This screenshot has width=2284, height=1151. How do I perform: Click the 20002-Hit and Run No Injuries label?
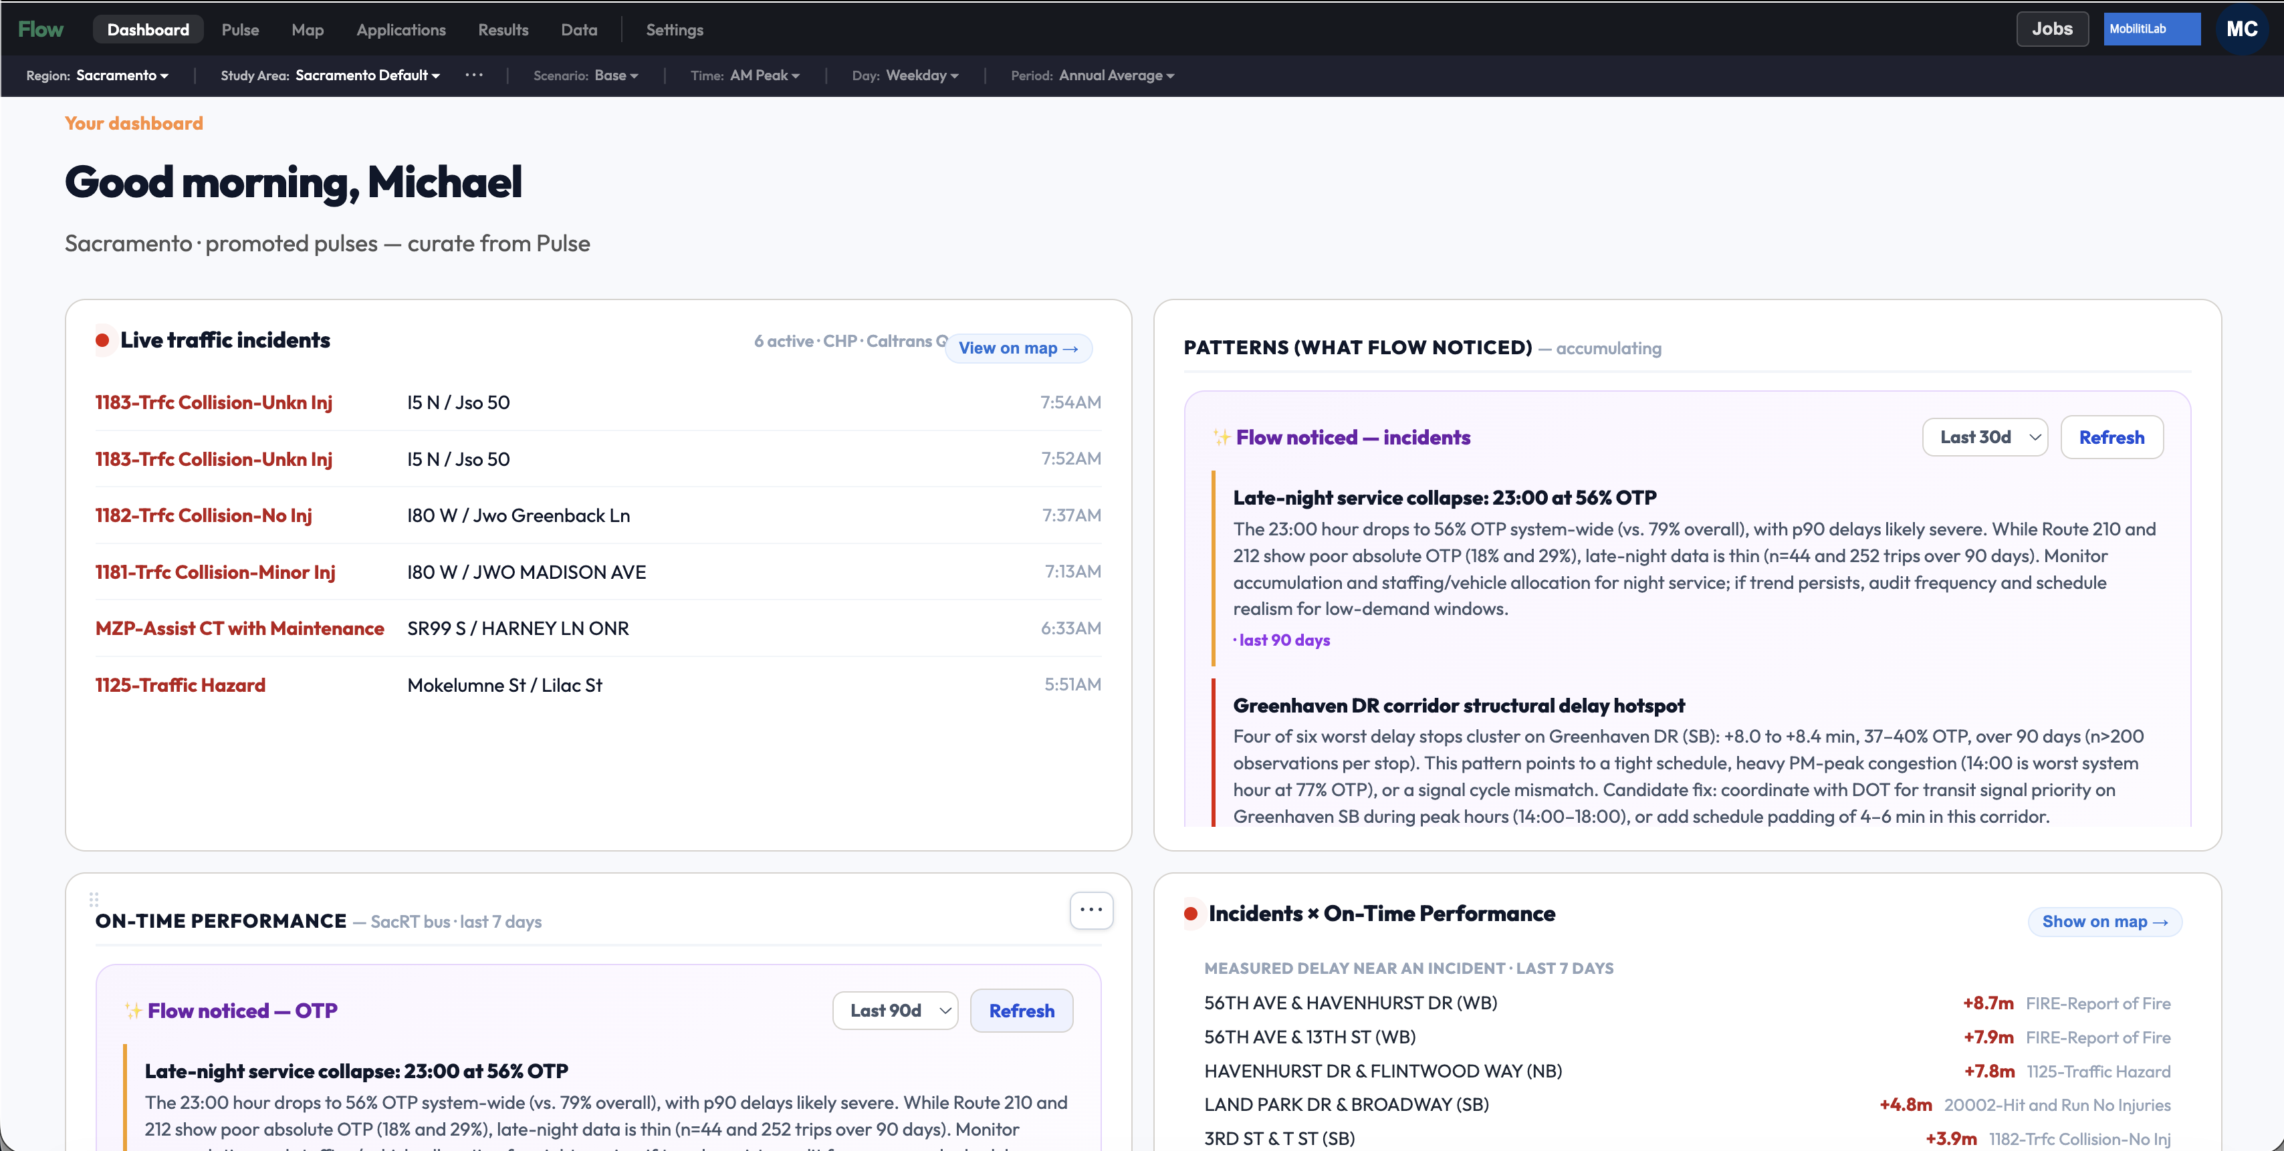2057,1105
